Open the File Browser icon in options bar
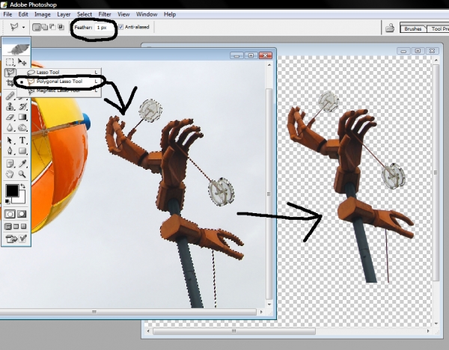Image resolution: width=449 pixels, height=350 pixels. coord(390,28)
